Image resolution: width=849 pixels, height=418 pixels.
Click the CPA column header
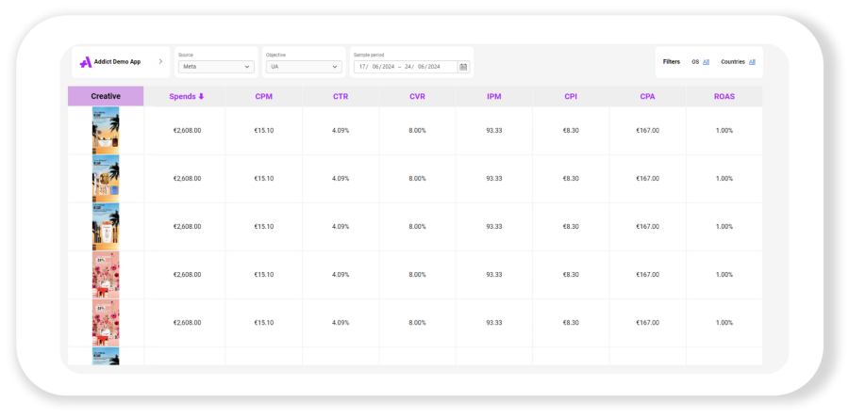pos(647,96)
